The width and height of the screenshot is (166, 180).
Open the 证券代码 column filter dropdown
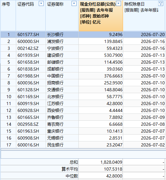tap(41, 4)
